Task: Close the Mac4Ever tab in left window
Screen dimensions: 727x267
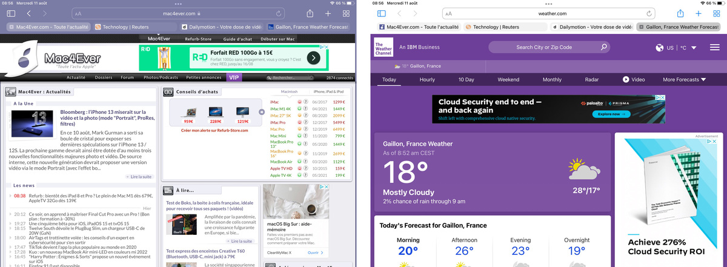Action: (12, 27)
